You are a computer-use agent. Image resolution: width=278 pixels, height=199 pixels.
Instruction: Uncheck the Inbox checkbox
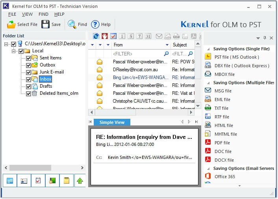coord(28,79)
